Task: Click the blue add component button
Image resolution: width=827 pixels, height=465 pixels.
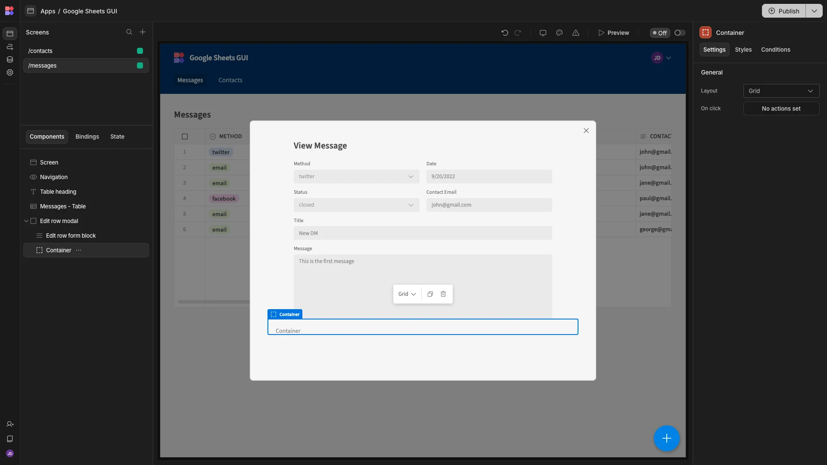Action: (666, 438)
